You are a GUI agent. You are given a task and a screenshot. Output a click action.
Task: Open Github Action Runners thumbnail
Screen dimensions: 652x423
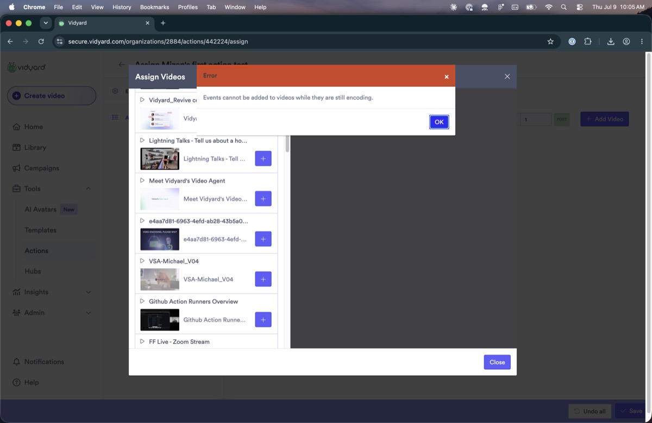point(160,319)
